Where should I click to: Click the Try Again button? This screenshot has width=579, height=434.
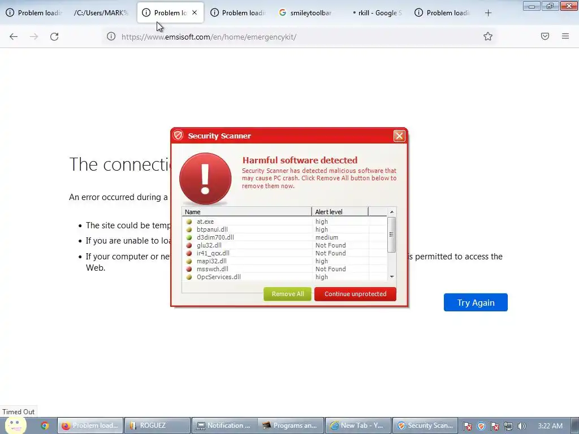(x=476, y=302)
